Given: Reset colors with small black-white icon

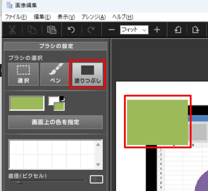Looking at the screenshot, I should (x=62, y=99).
